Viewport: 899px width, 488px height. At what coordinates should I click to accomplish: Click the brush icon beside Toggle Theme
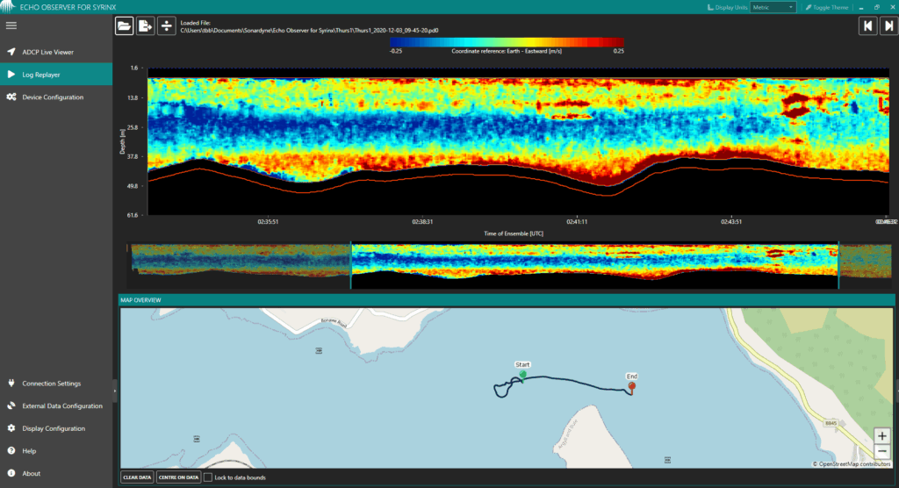(x=809, y=7)
